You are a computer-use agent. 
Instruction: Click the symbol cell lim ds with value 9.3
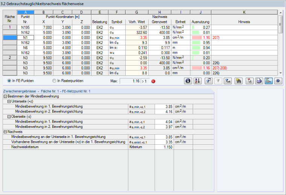point(117,42)
